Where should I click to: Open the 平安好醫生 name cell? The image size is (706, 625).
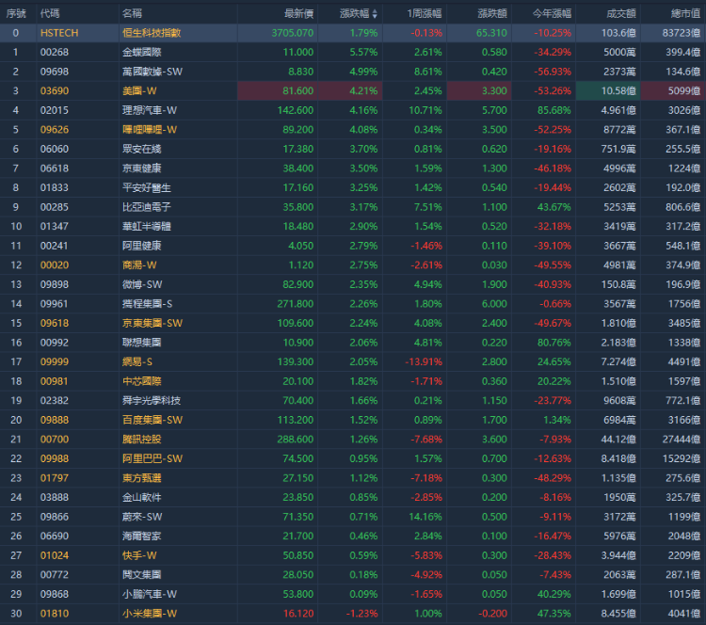point(146,187)
